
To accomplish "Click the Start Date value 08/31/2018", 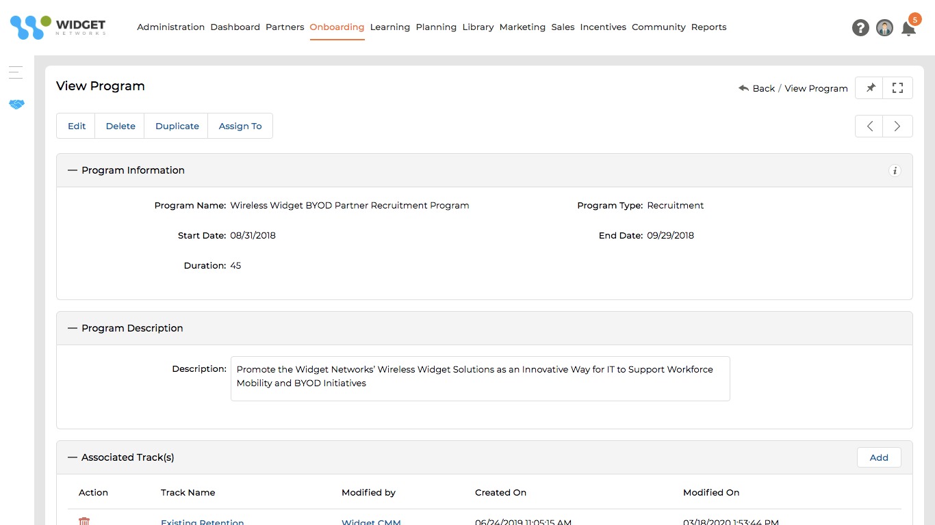I will 253,235.
